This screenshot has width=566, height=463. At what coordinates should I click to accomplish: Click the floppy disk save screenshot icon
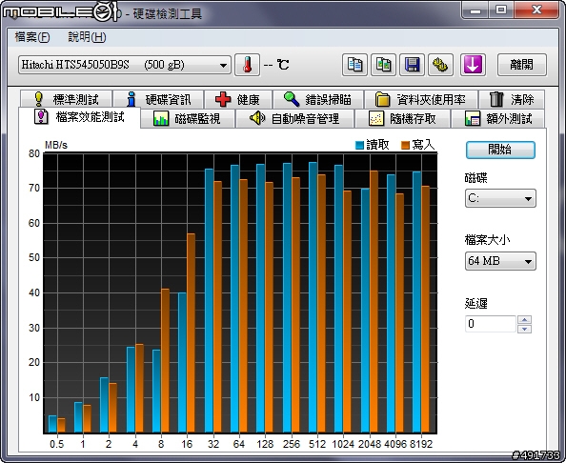tap(412, 65)
